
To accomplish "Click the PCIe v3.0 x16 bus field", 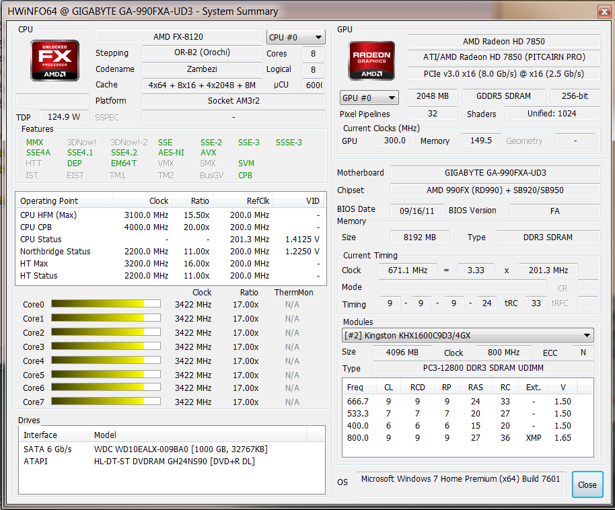I will click(504, 74).
